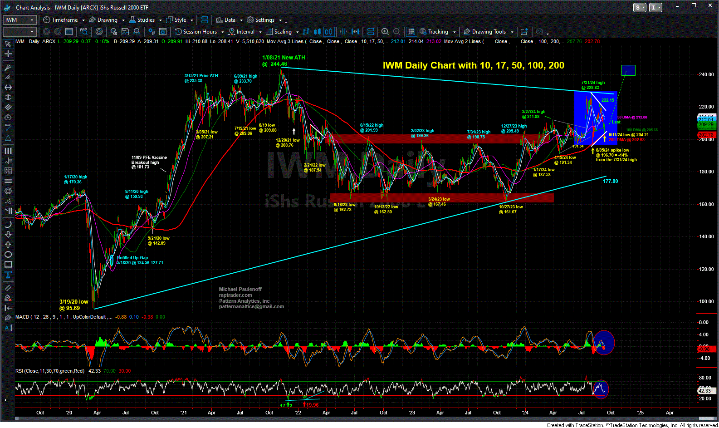Switch to candlestick chart type
The image size is (719, 428).
pos(317,32)
